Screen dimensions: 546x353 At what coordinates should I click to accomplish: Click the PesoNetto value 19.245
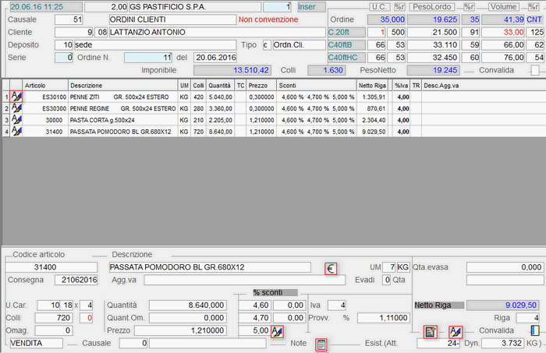click(x=433, y=70)
